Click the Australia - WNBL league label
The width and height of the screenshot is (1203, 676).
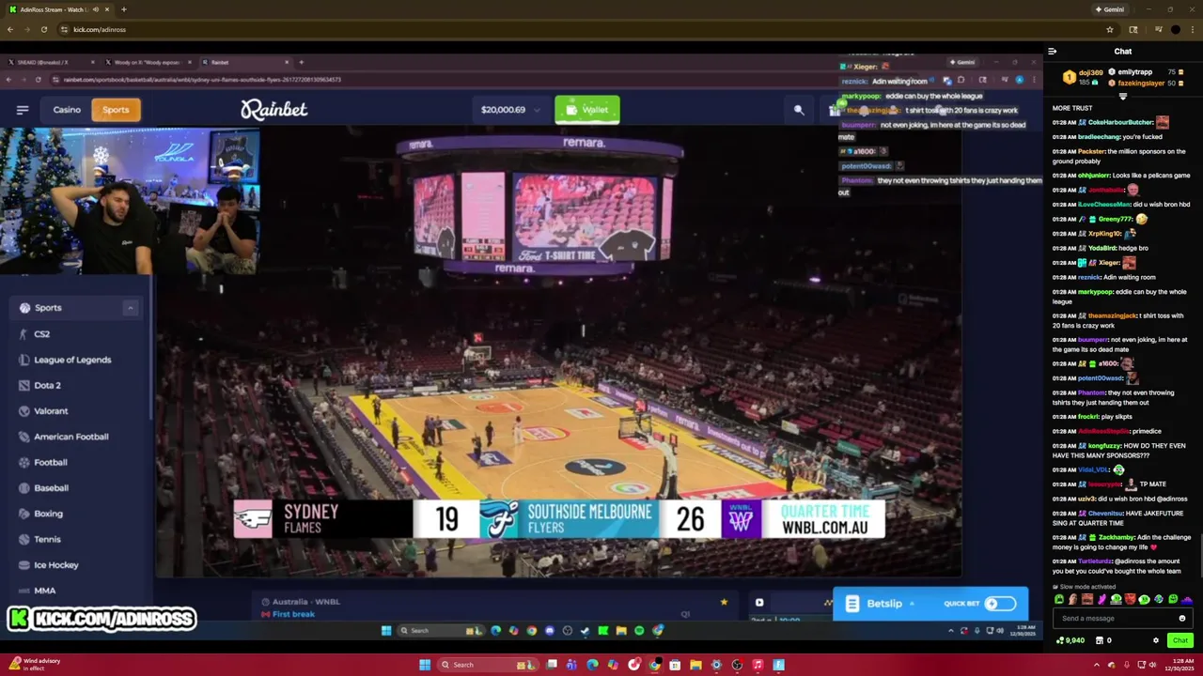(306, 602)
